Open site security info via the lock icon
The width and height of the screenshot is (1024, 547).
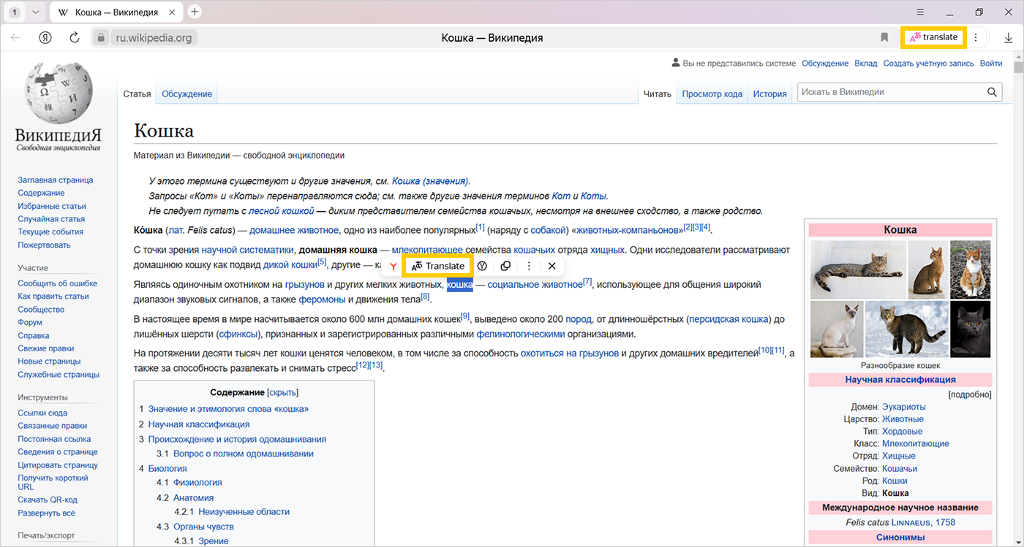tap(102, 38)
